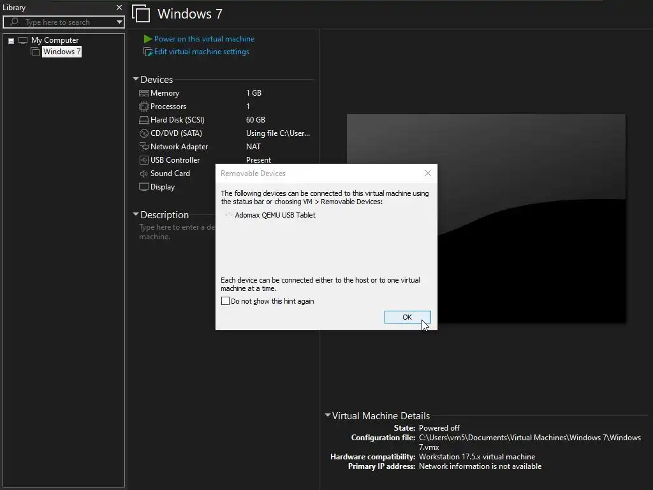Image resolution: width=653 pixels, height=490 pixels.
Task: Select the USB Controller icon
Action: (x=143, y=160)
